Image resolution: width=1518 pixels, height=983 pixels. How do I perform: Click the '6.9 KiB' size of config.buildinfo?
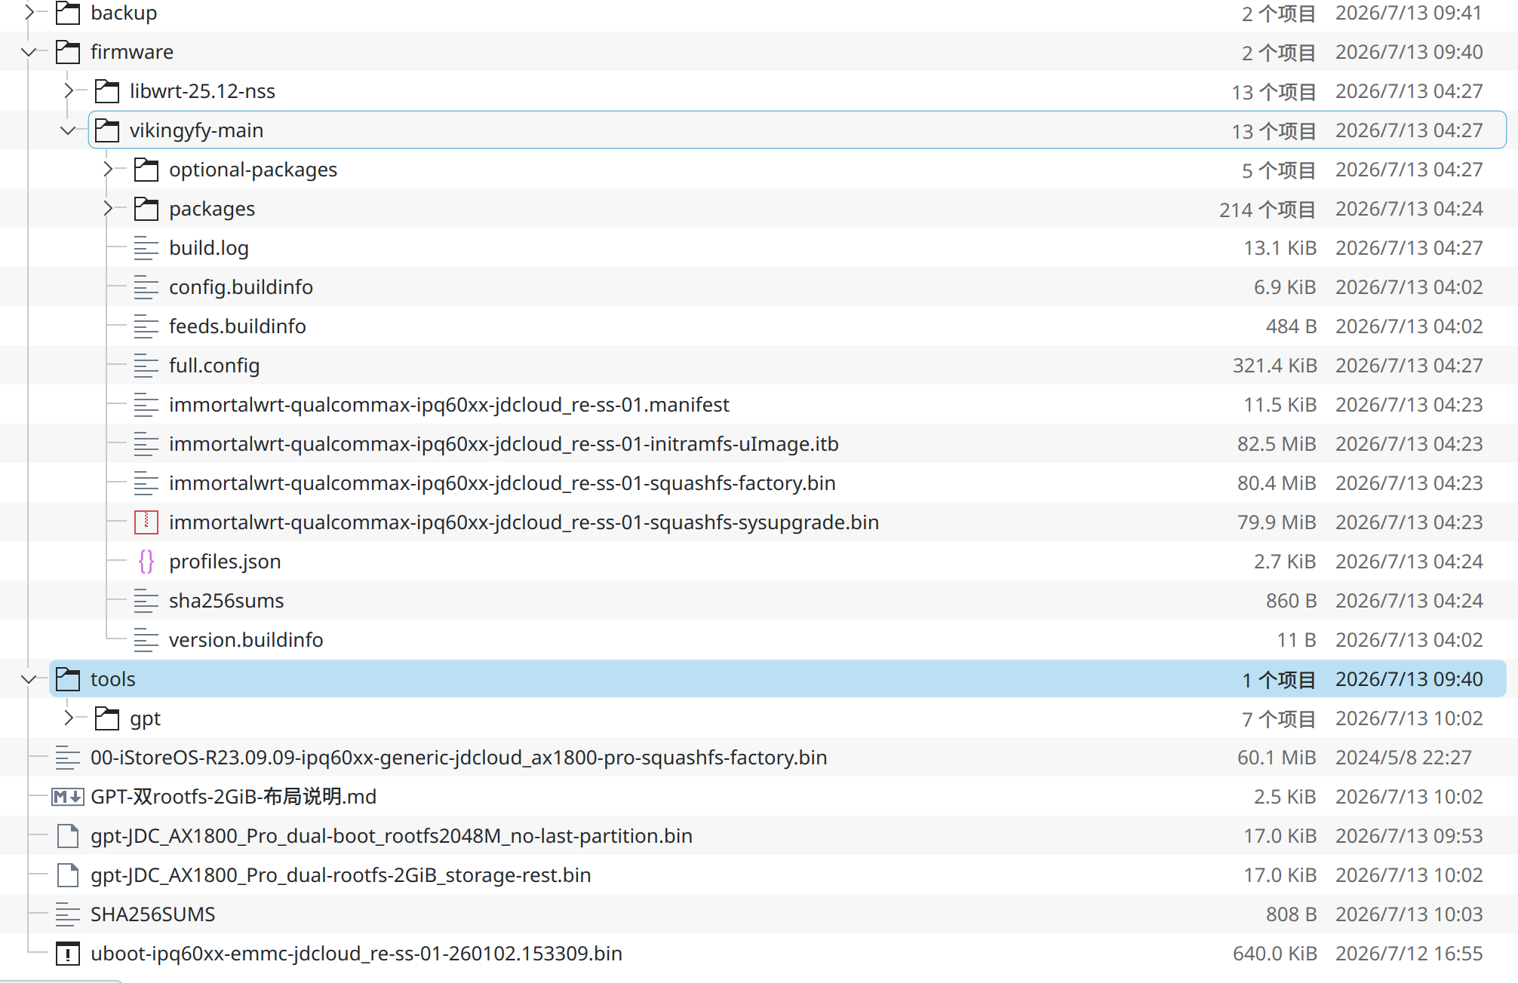[1285, 287]
